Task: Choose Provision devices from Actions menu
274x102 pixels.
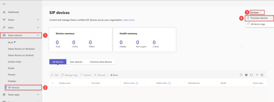Action: click(x=260, y=18)
